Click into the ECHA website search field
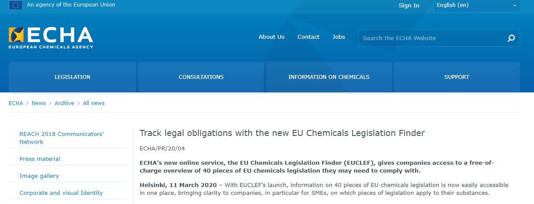Viewport: 534px width, 204px height. pyautogui.click(x=433, y=38)
